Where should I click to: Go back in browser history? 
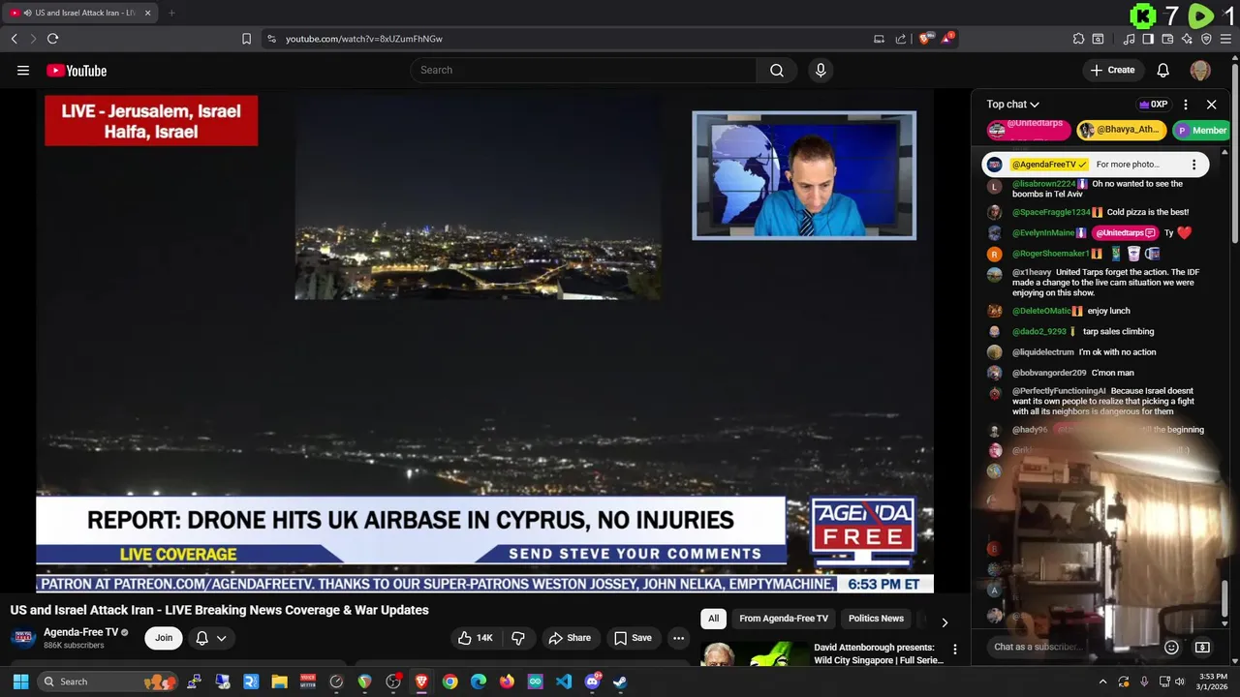click(15, 39)
